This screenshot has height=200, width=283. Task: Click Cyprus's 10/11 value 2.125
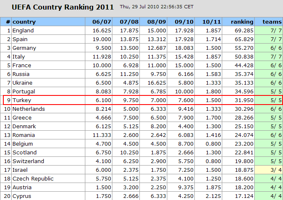(213, 196)
